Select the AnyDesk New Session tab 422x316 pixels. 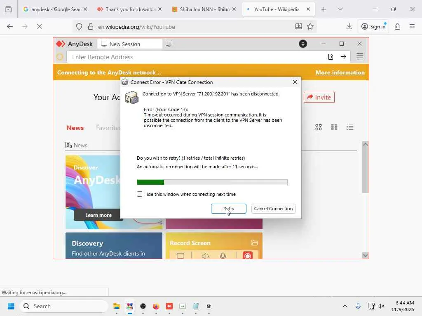[129, 44]
